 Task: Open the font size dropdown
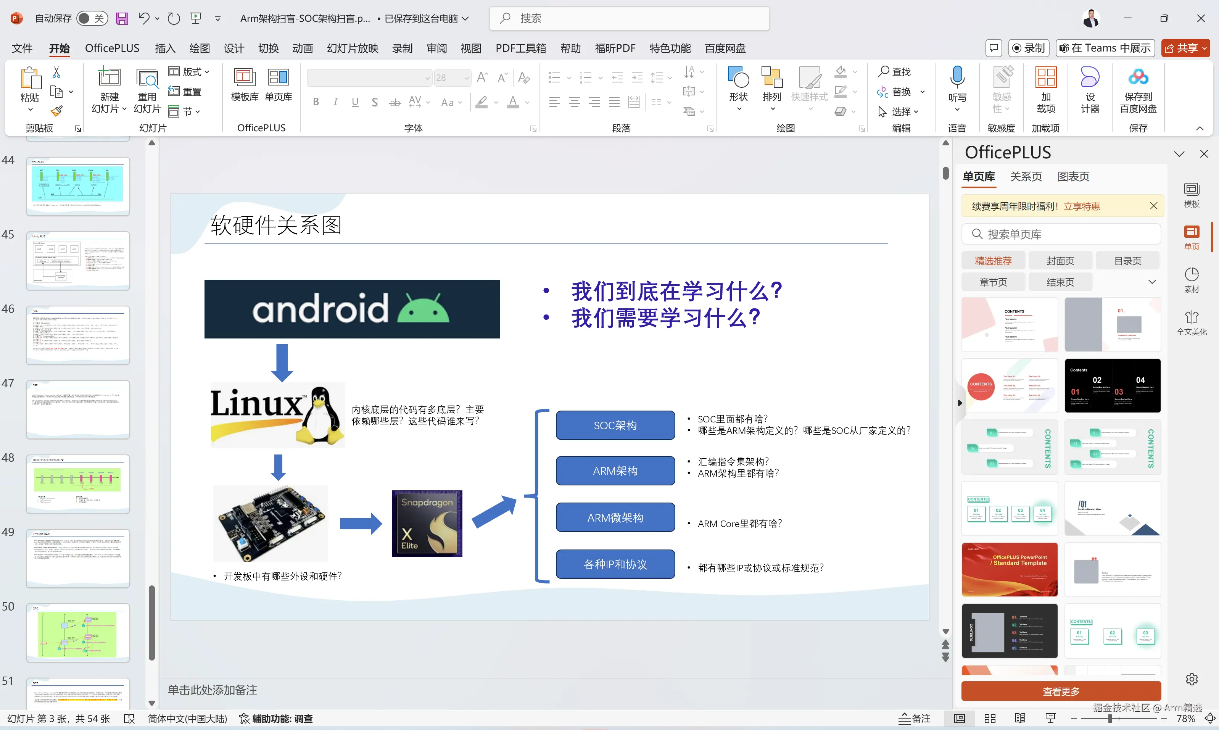466,78
